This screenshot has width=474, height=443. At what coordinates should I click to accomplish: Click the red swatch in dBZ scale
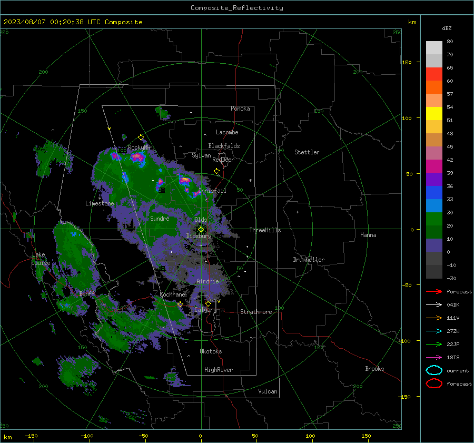click(x=434, y=74)
